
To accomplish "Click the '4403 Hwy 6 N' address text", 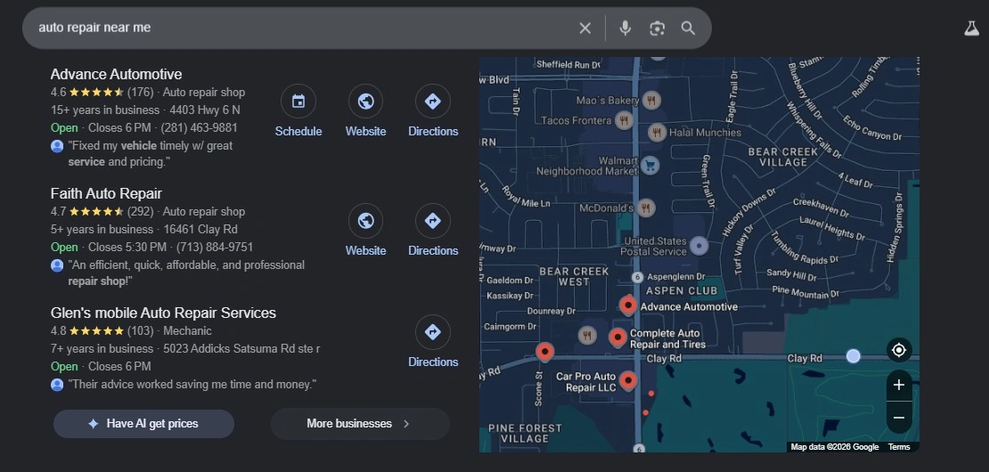I will [205, 110].
